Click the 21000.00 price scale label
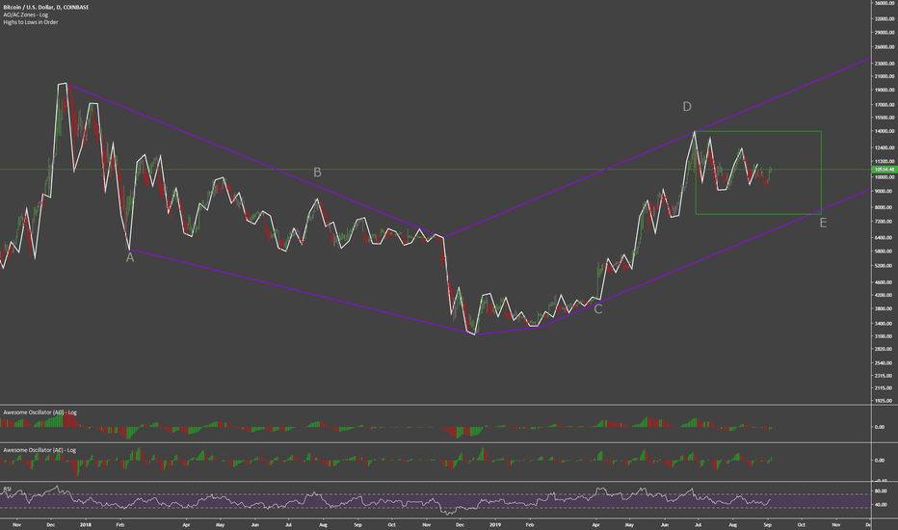Image resolution: width=898 pixels, height=530 pixels. tap(885, 76)
